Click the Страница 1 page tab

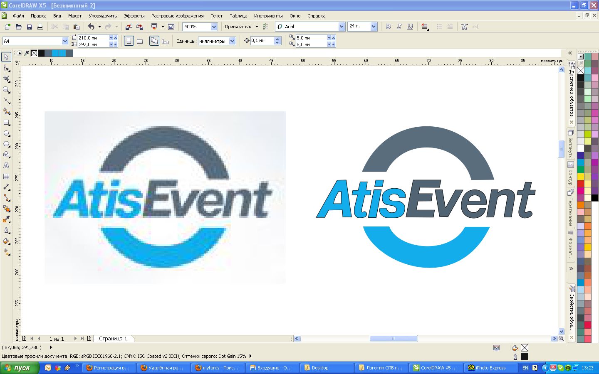click(113, 339)
